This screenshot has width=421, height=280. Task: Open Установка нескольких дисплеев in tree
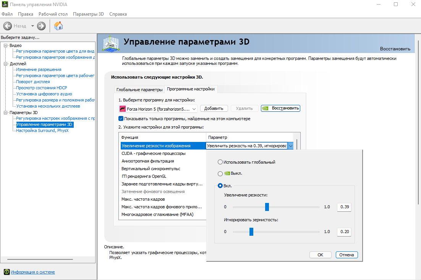click(48, 106)
